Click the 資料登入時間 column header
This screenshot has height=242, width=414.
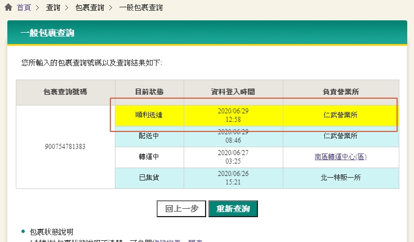[233, 92]
